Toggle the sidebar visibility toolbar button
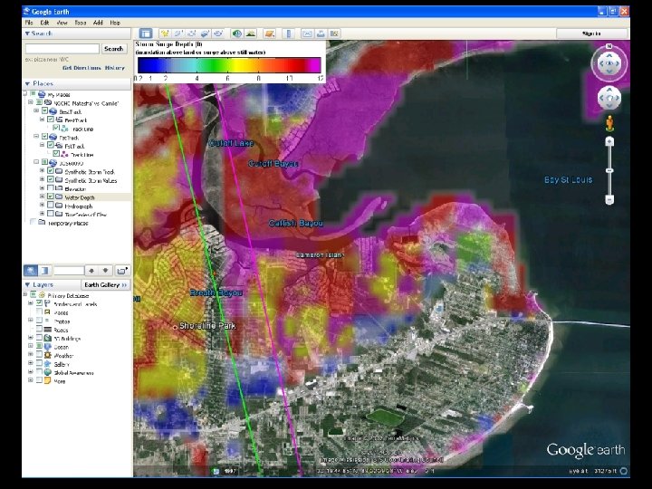652x489 pixels. (x=145, y=34)
